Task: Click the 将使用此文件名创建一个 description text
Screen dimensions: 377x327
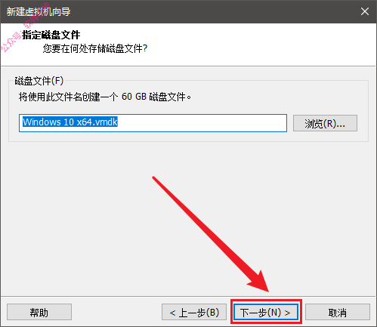Action: [x=68, y=97]
